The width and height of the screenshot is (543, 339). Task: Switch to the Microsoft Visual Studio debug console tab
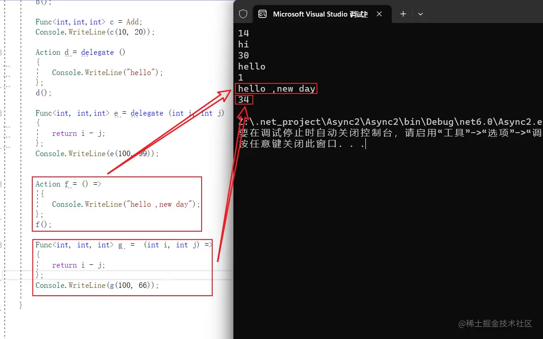322,14
